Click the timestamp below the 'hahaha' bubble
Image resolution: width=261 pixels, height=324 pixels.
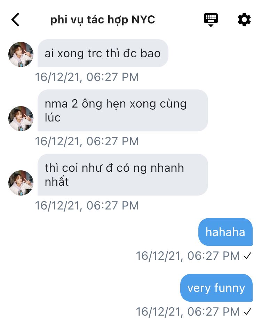pyautogui.click(x=188, y=256)
